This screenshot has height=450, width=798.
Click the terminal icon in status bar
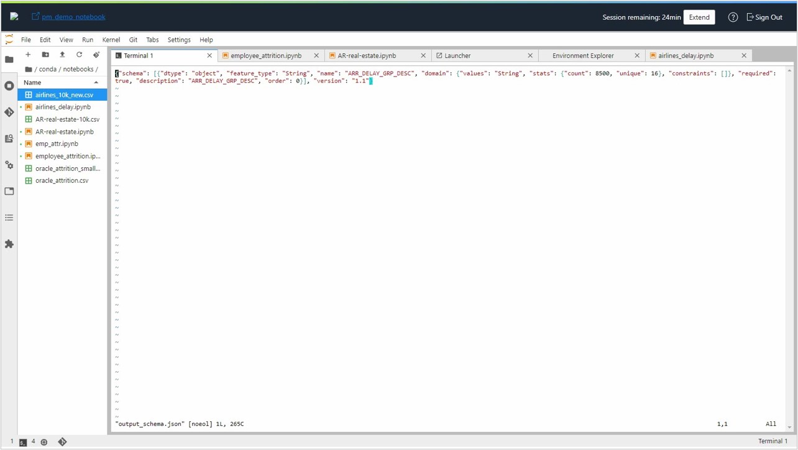point(23,442)
